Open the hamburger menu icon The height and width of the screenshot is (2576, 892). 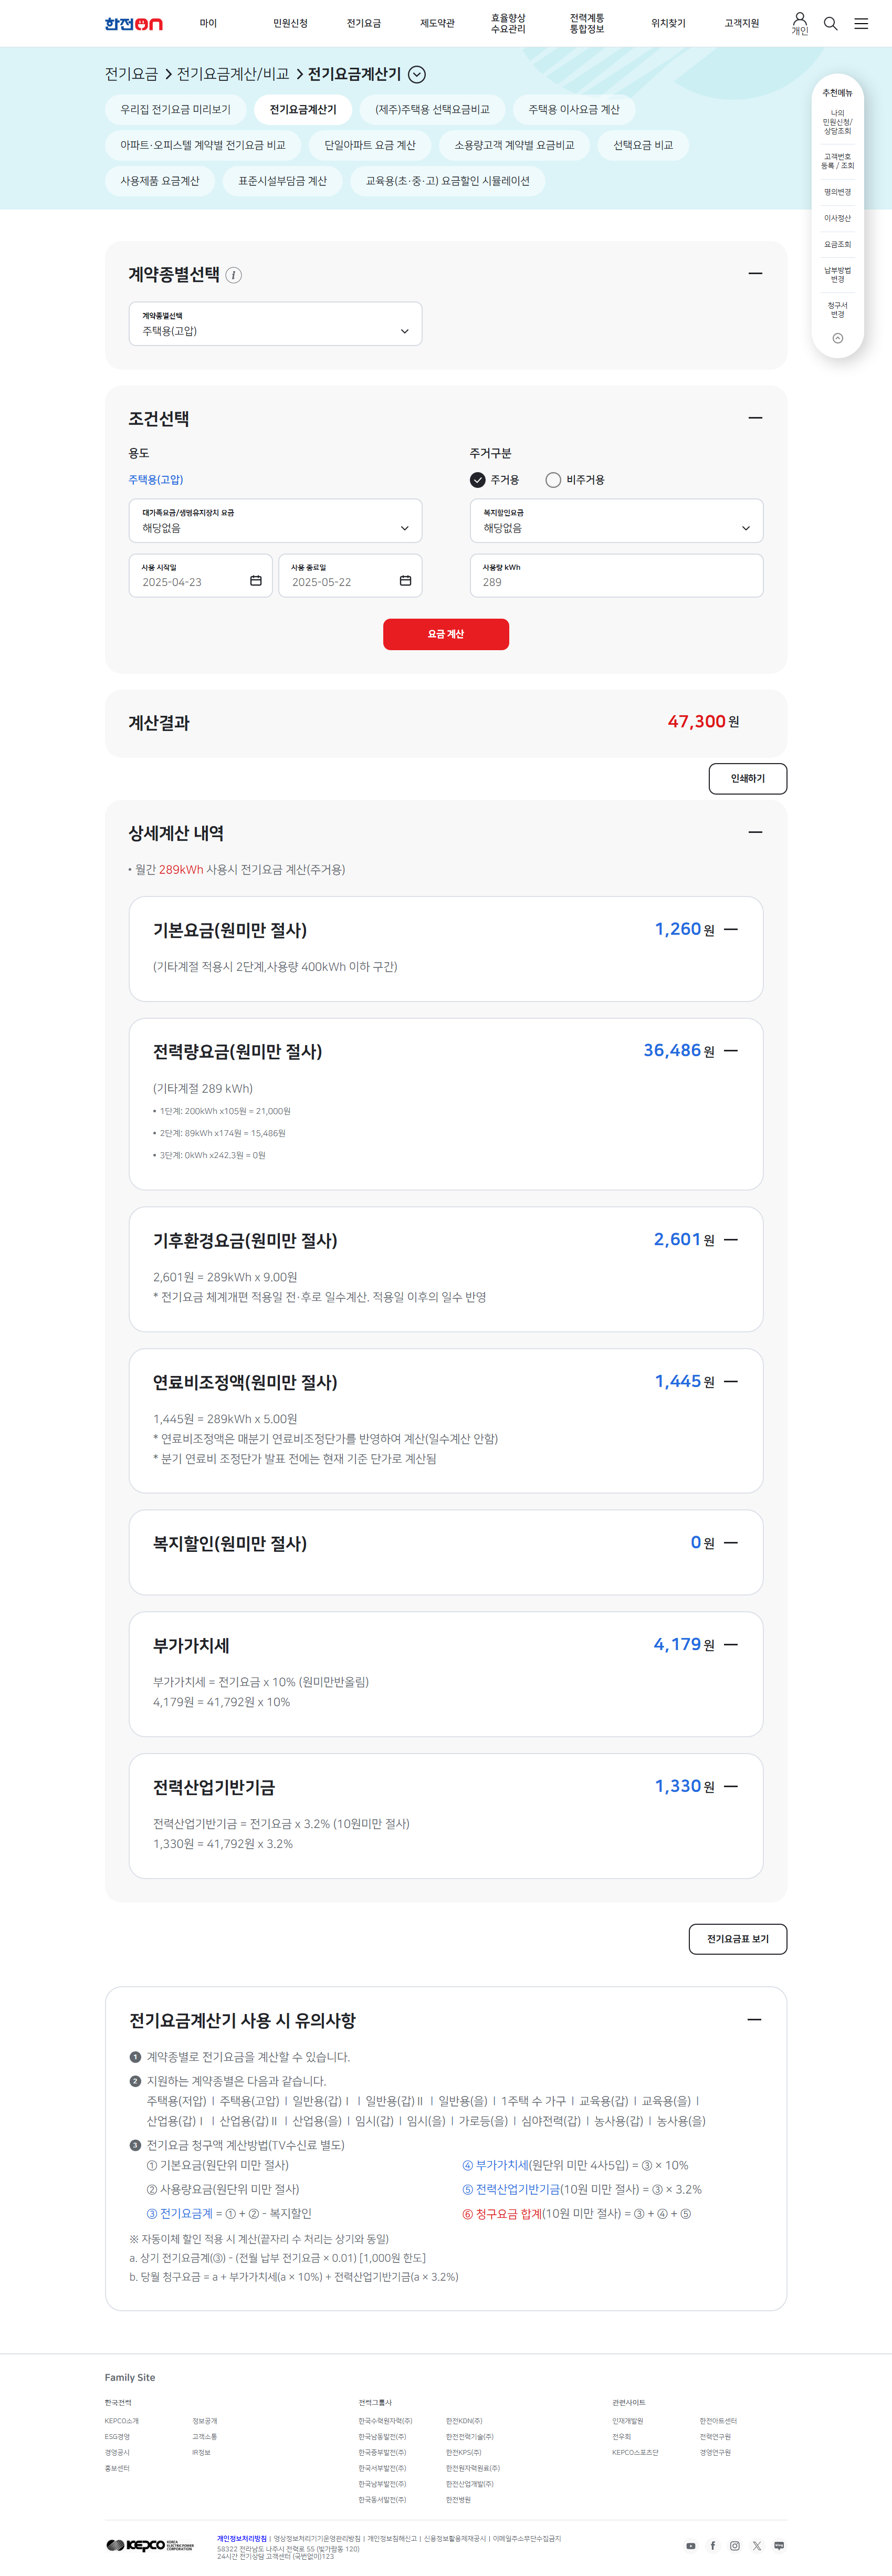pyautogui.click(x=861, y=23)
